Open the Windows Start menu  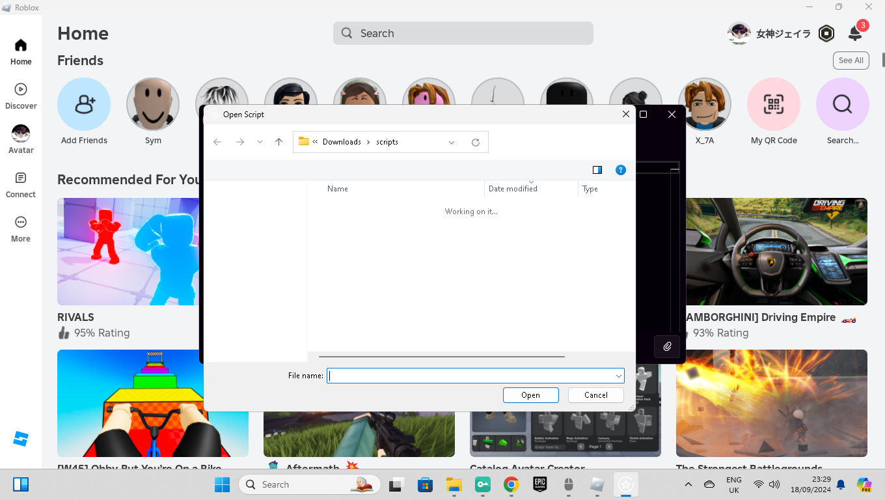pyautogui.click(x=222, y=484)
